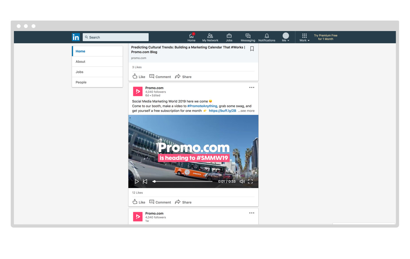
Task: Enter fullscreen mode on the video
Action: 250,181
